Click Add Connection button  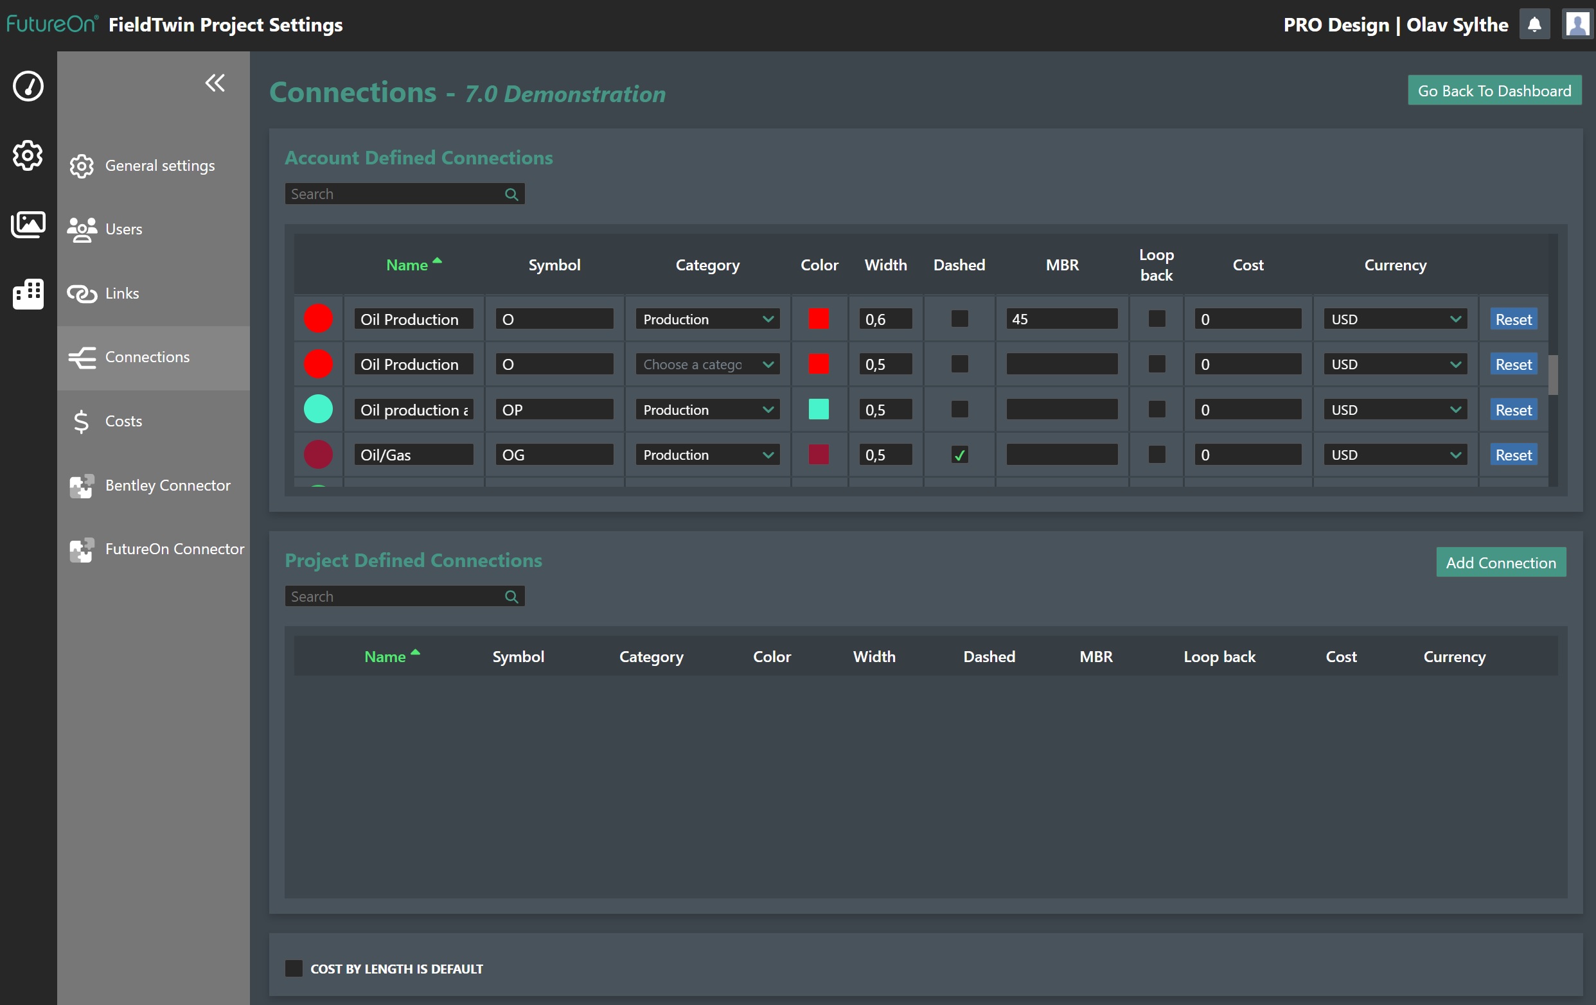1500,562
